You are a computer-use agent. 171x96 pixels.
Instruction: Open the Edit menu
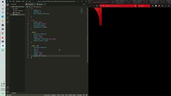tap(13, 1)
